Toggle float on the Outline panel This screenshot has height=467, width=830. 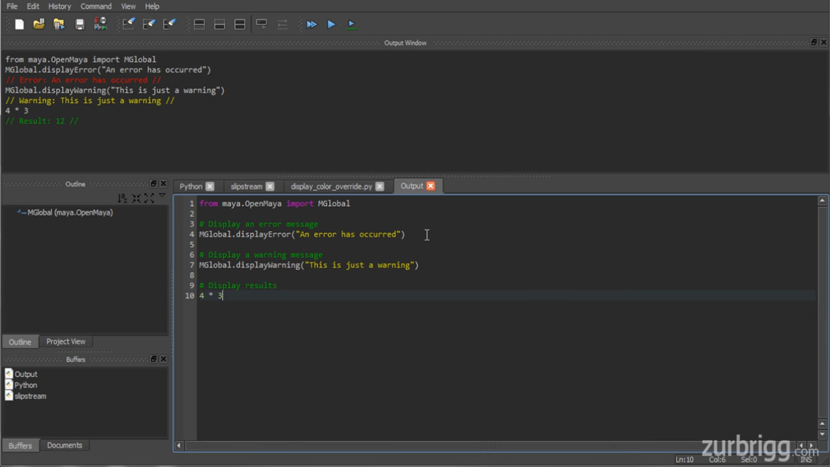click(154, 183)
